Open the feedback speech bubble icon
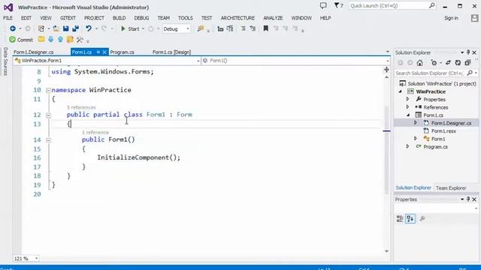481x270 pixels. click(323, 5)
